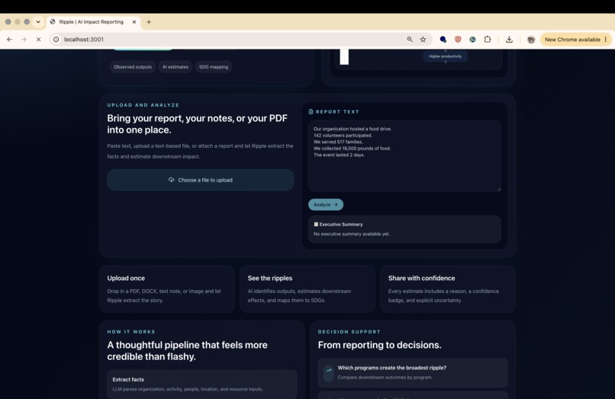Viewport: 615px width, 399px height.
Task: Open Chrome three-dot menu beside update notice
Action: click(606, 39)
